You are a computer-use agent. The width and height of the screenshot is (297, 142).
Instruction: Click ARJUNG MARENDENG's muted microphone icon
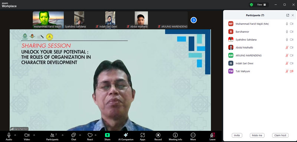pos(287,55)
